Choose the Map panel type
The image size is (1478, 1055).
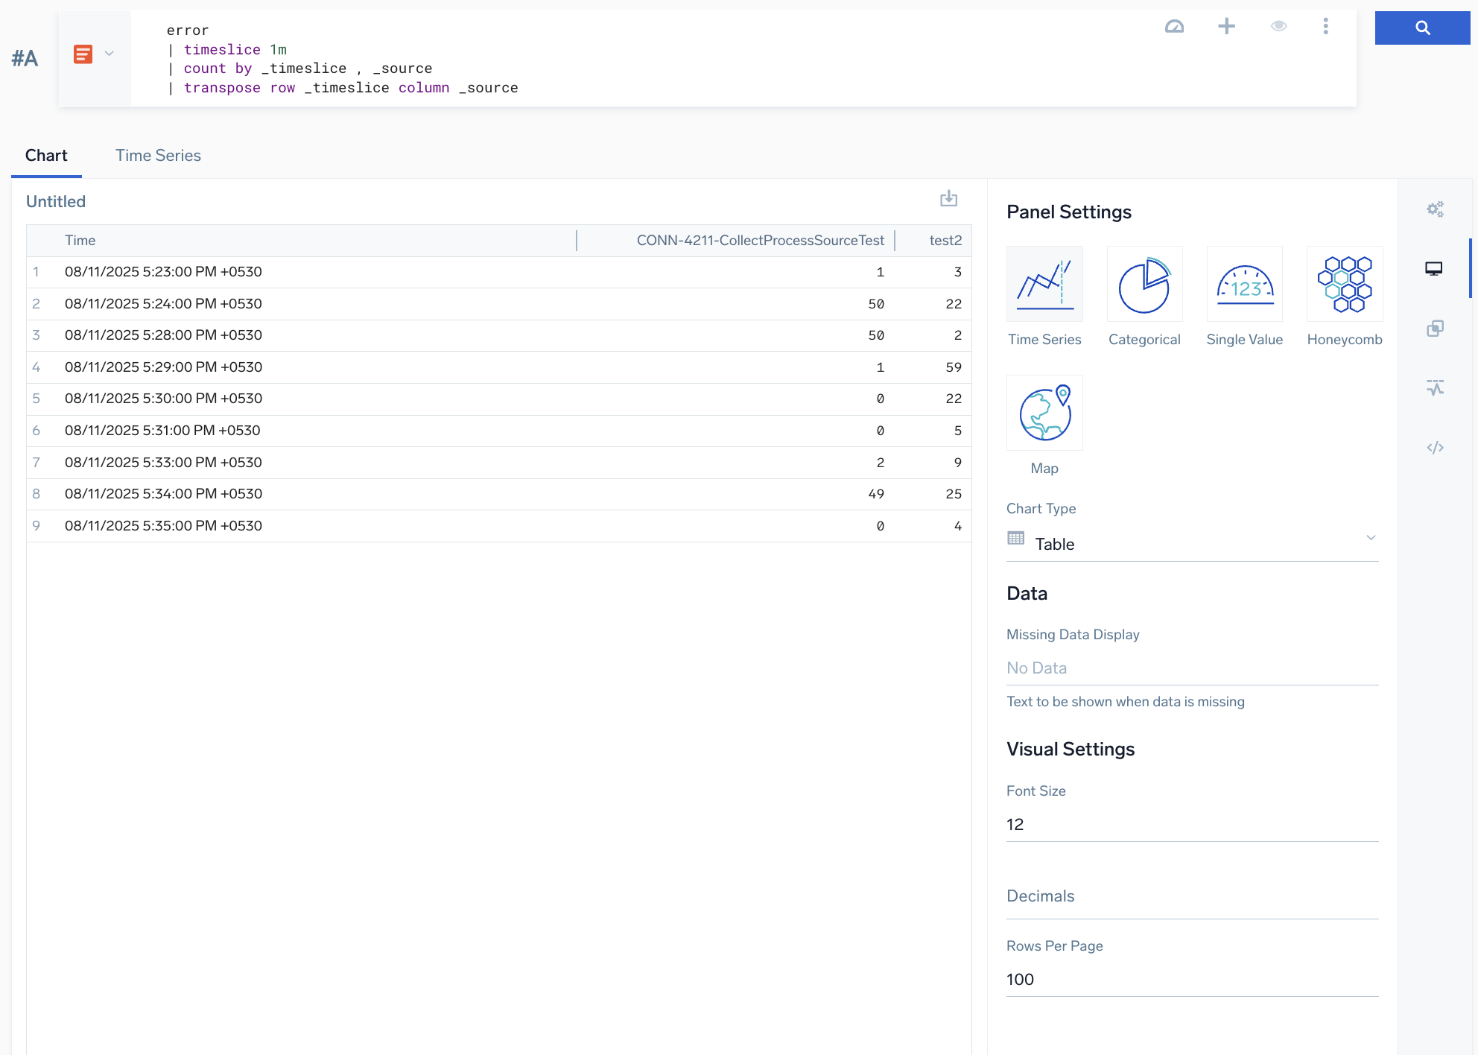[x=1044, y=414]
